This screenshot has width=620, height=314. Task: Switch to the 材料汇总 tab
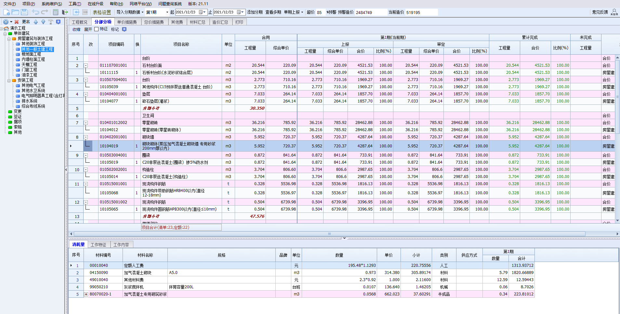point(197,22)
